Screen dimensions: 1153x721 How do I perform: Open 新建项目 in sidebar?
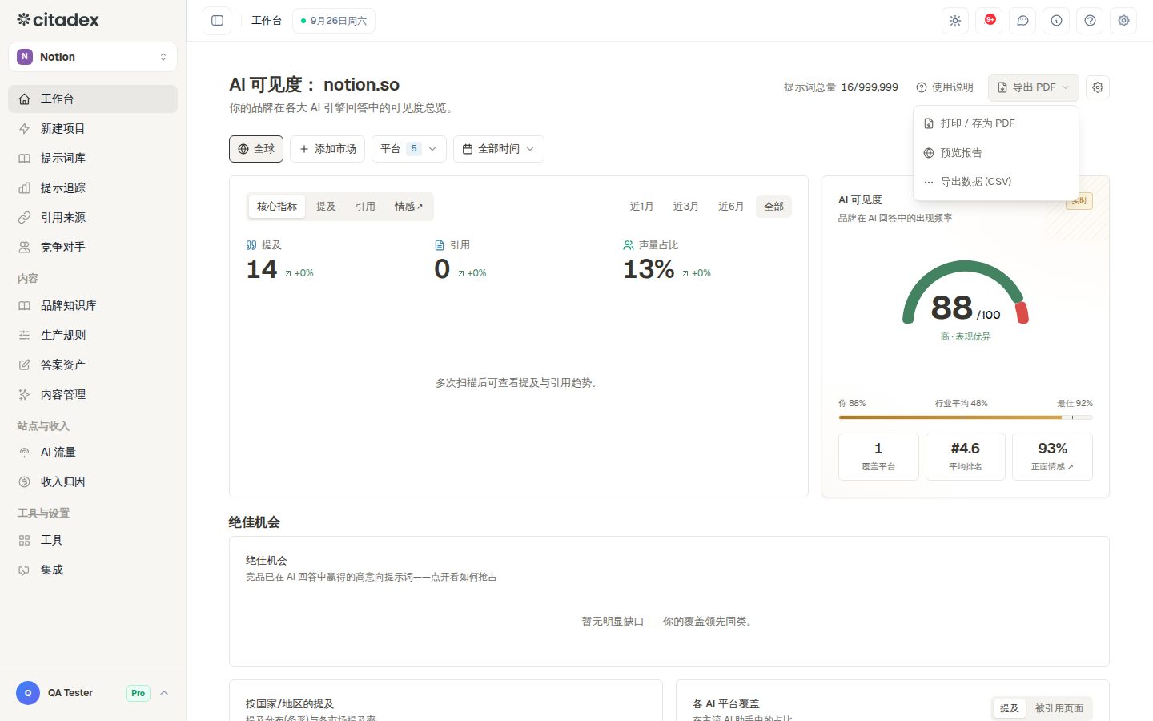(93, 128)
